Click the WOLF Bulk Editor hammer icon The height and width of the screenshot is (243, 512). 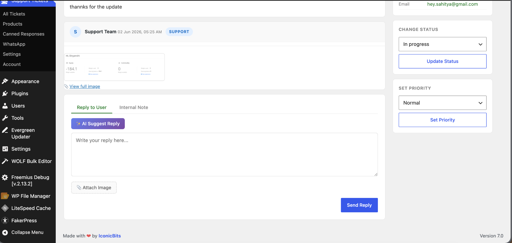point(5,161)
